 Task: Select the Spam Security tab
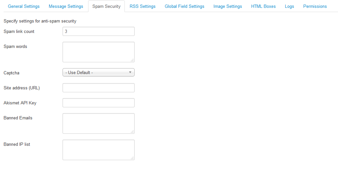pyautogui.click(x=106, y=6)
